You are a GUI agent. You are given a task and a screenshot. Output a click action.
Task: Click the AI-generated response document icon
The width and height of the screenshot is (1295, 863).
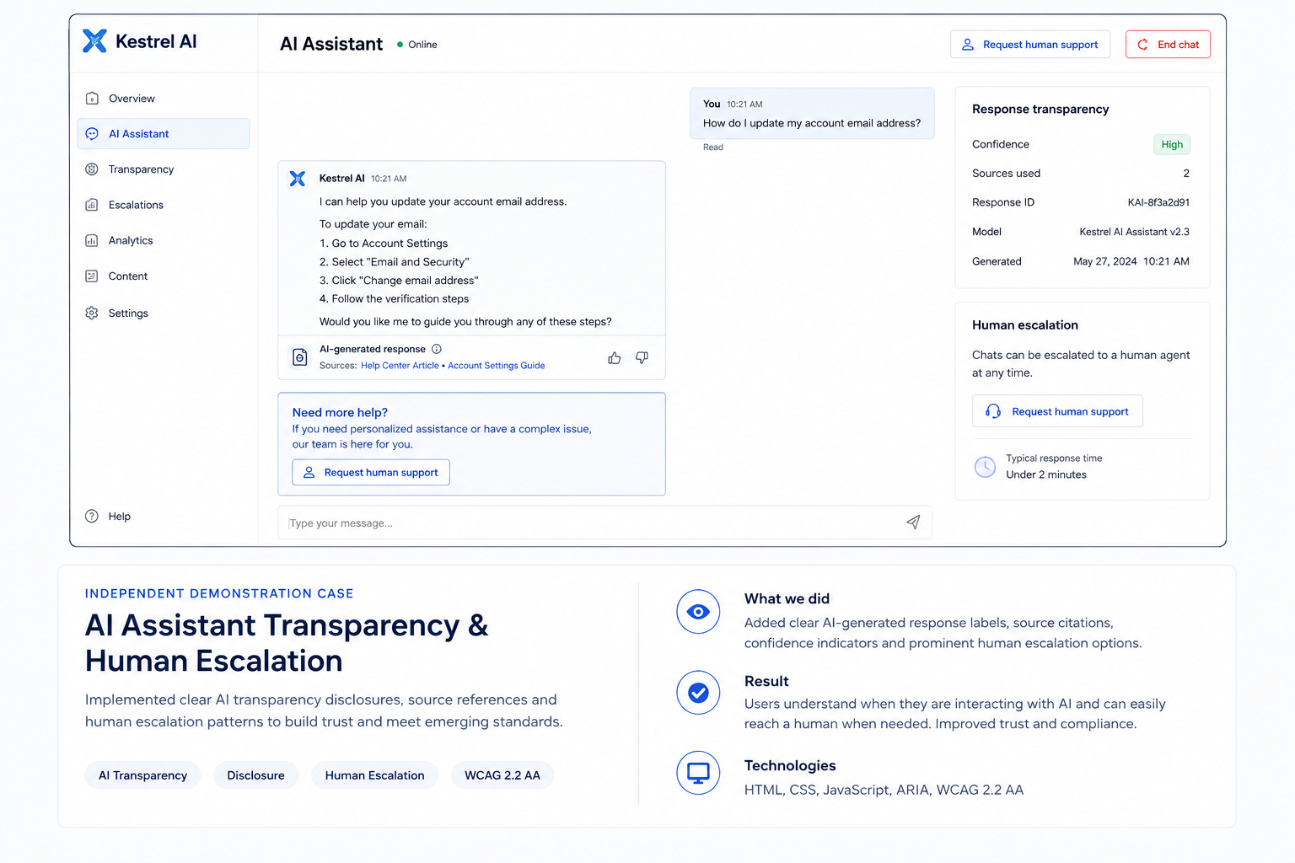299,357
